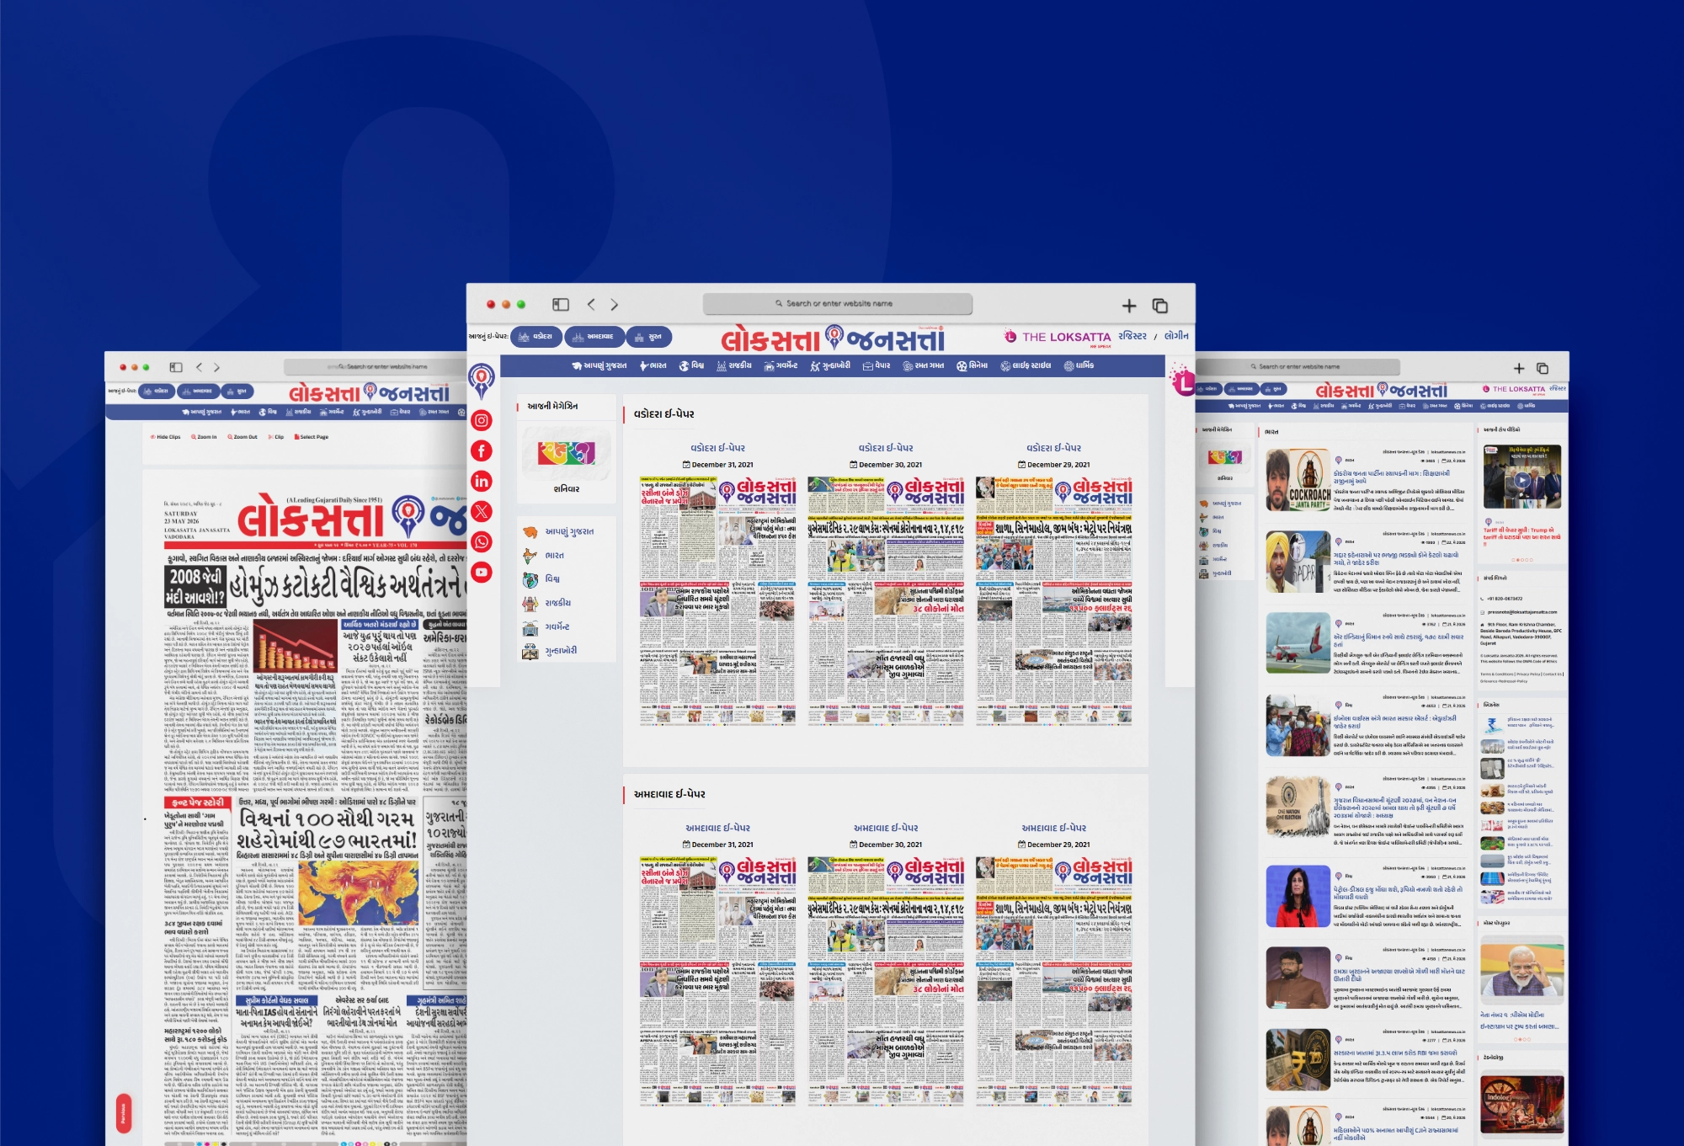Click the લોગીન link in the center window
This screenshot has width=1684, height=1146.
coord(1177,336)
